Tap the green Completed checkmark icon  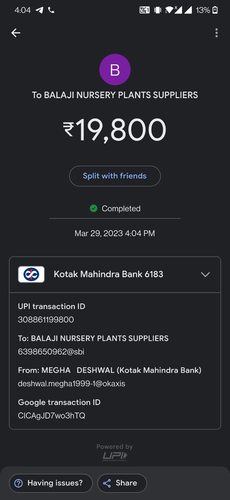(93, 208)
